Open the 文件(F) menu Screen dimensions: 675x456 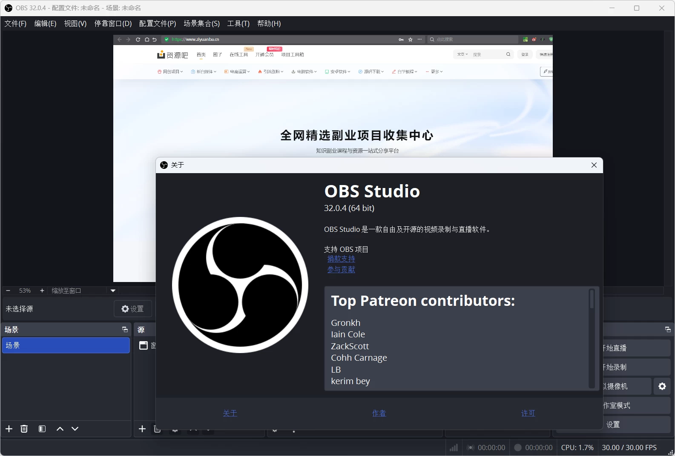15,23
